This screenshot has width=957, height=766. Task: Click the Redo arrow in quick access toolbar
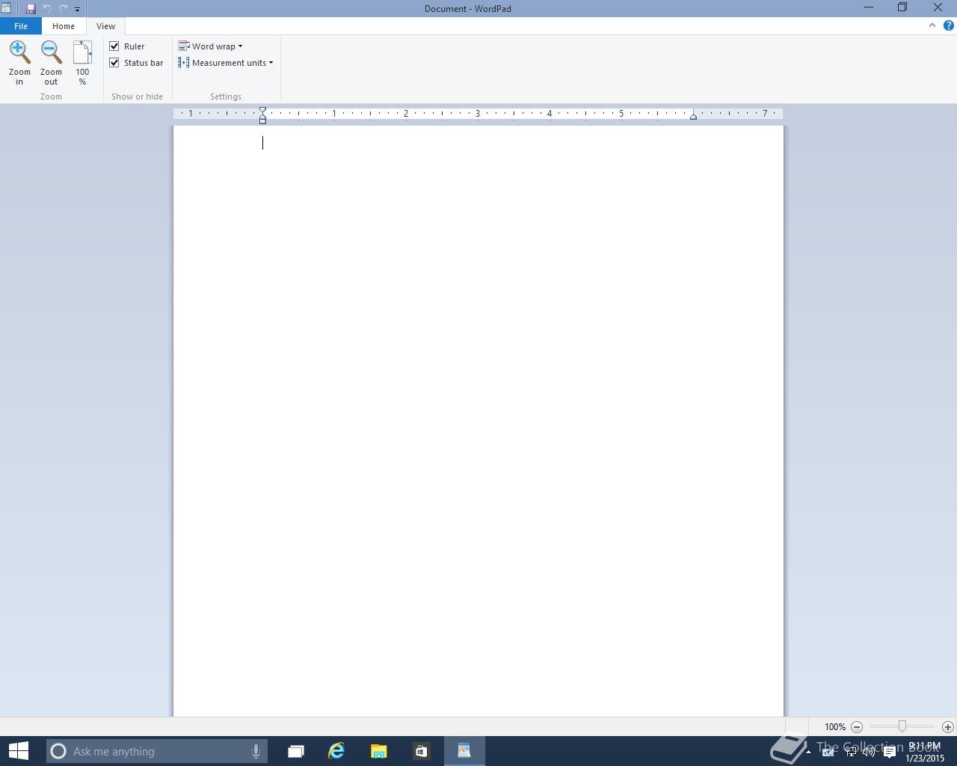pos(63,8)
